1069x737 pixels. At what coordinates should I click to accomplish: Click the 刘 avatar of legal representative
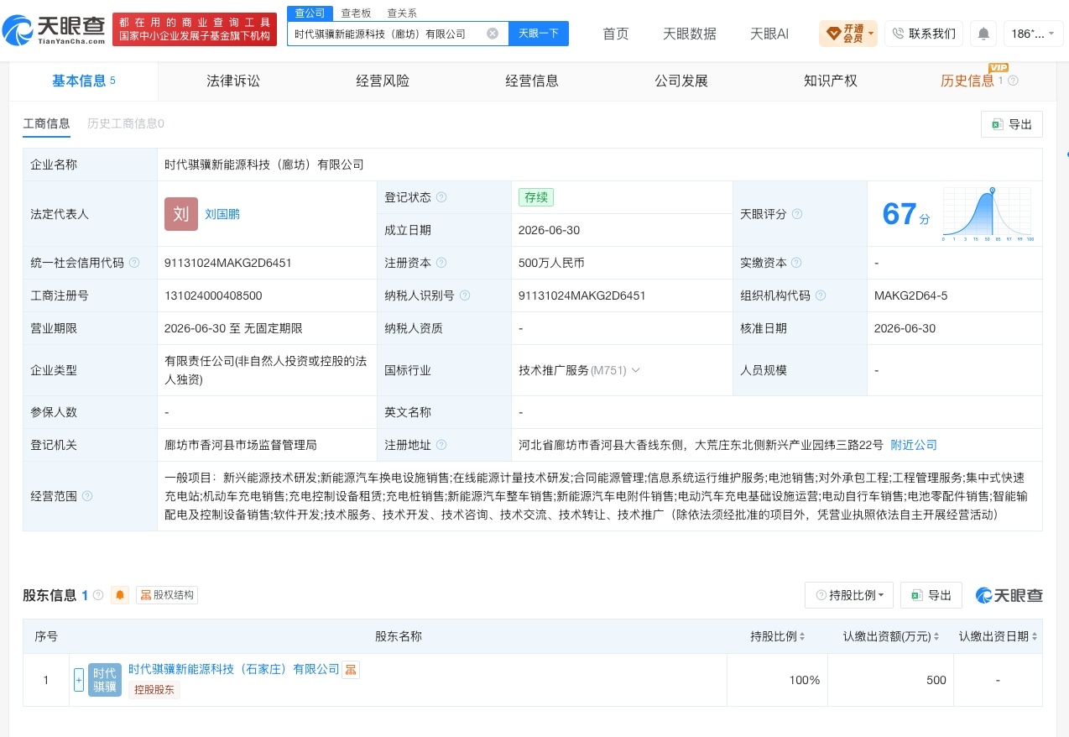[181, 214]
